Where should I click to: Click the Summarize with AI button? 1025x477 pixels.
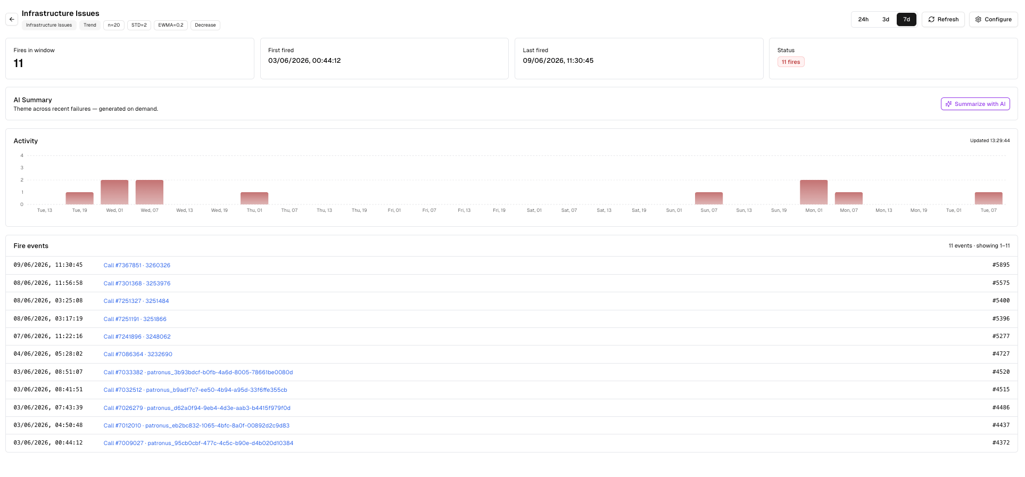coord(975,104)
